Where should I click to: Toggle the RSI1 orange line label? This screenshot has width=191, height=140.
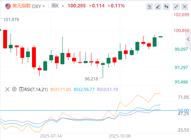click(61, 90)
